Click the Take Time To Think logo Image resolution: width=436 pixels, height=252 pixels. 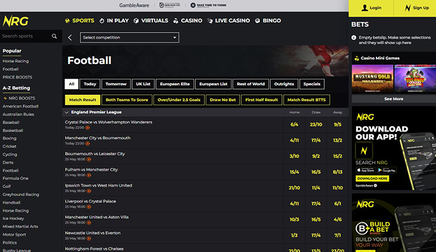point(208,6)
